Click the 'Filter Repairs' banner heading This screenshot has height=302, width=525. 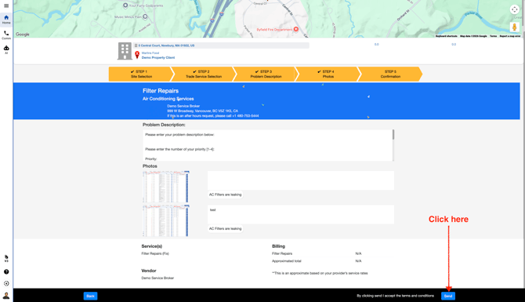pos(161,91)
